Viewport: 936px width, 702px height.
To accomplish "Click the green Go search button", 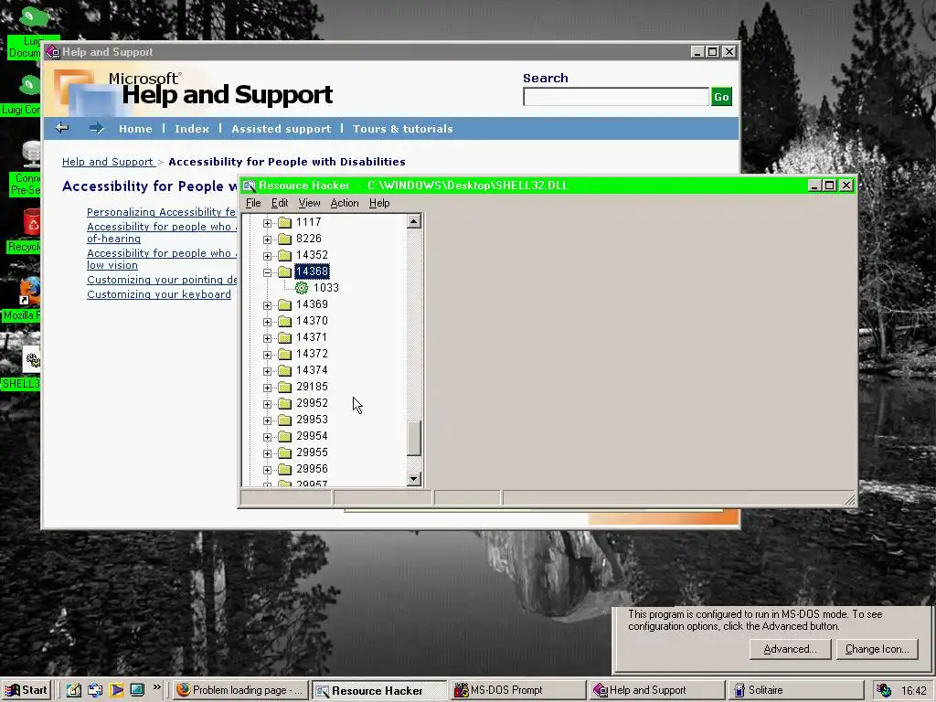I will pyautogui.click(x=721, y=97).
